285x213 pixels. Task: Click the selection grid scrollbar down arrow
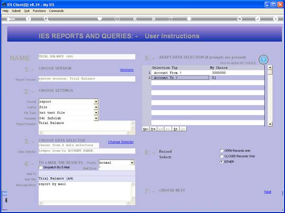coord(270,125)
